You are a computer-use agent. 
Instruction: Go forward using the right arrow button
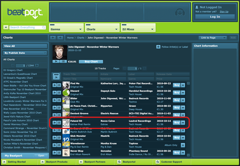pos(60,38)
